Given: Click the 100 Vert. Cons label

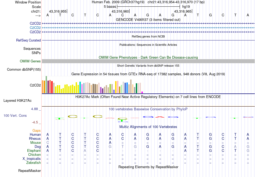Looking at the screenshot, I should pos(15,115).
